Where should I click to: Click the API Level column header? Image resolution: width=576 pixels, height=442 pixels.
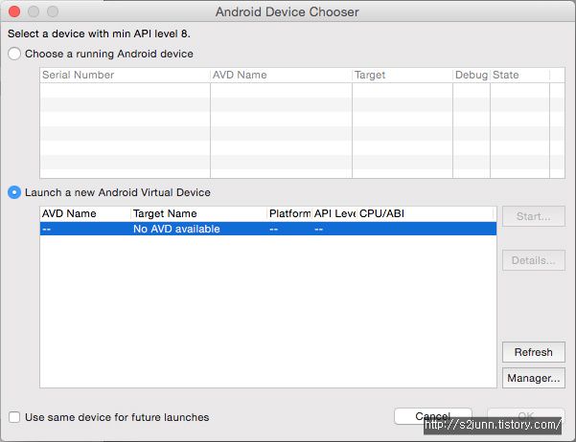pos(334,213)
